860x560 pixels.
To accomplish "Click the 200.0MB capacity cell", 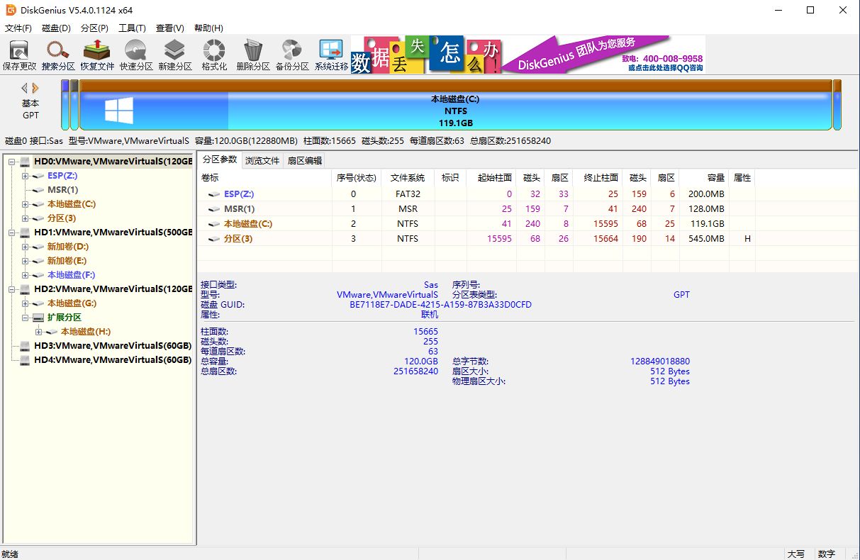I will click(706, 194).
